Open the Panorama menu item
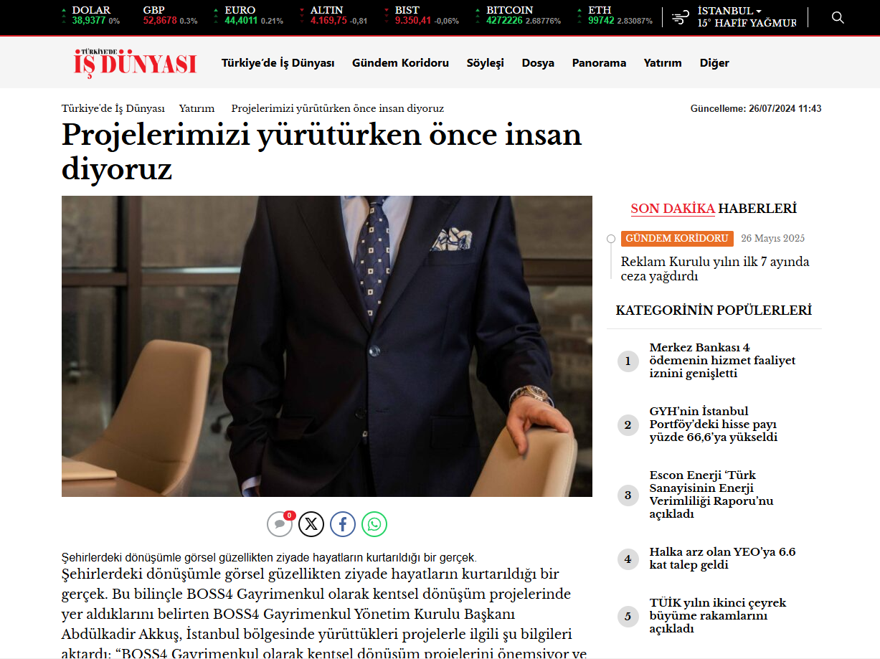This screenshot has width=880, height=659. coord(599,63)
